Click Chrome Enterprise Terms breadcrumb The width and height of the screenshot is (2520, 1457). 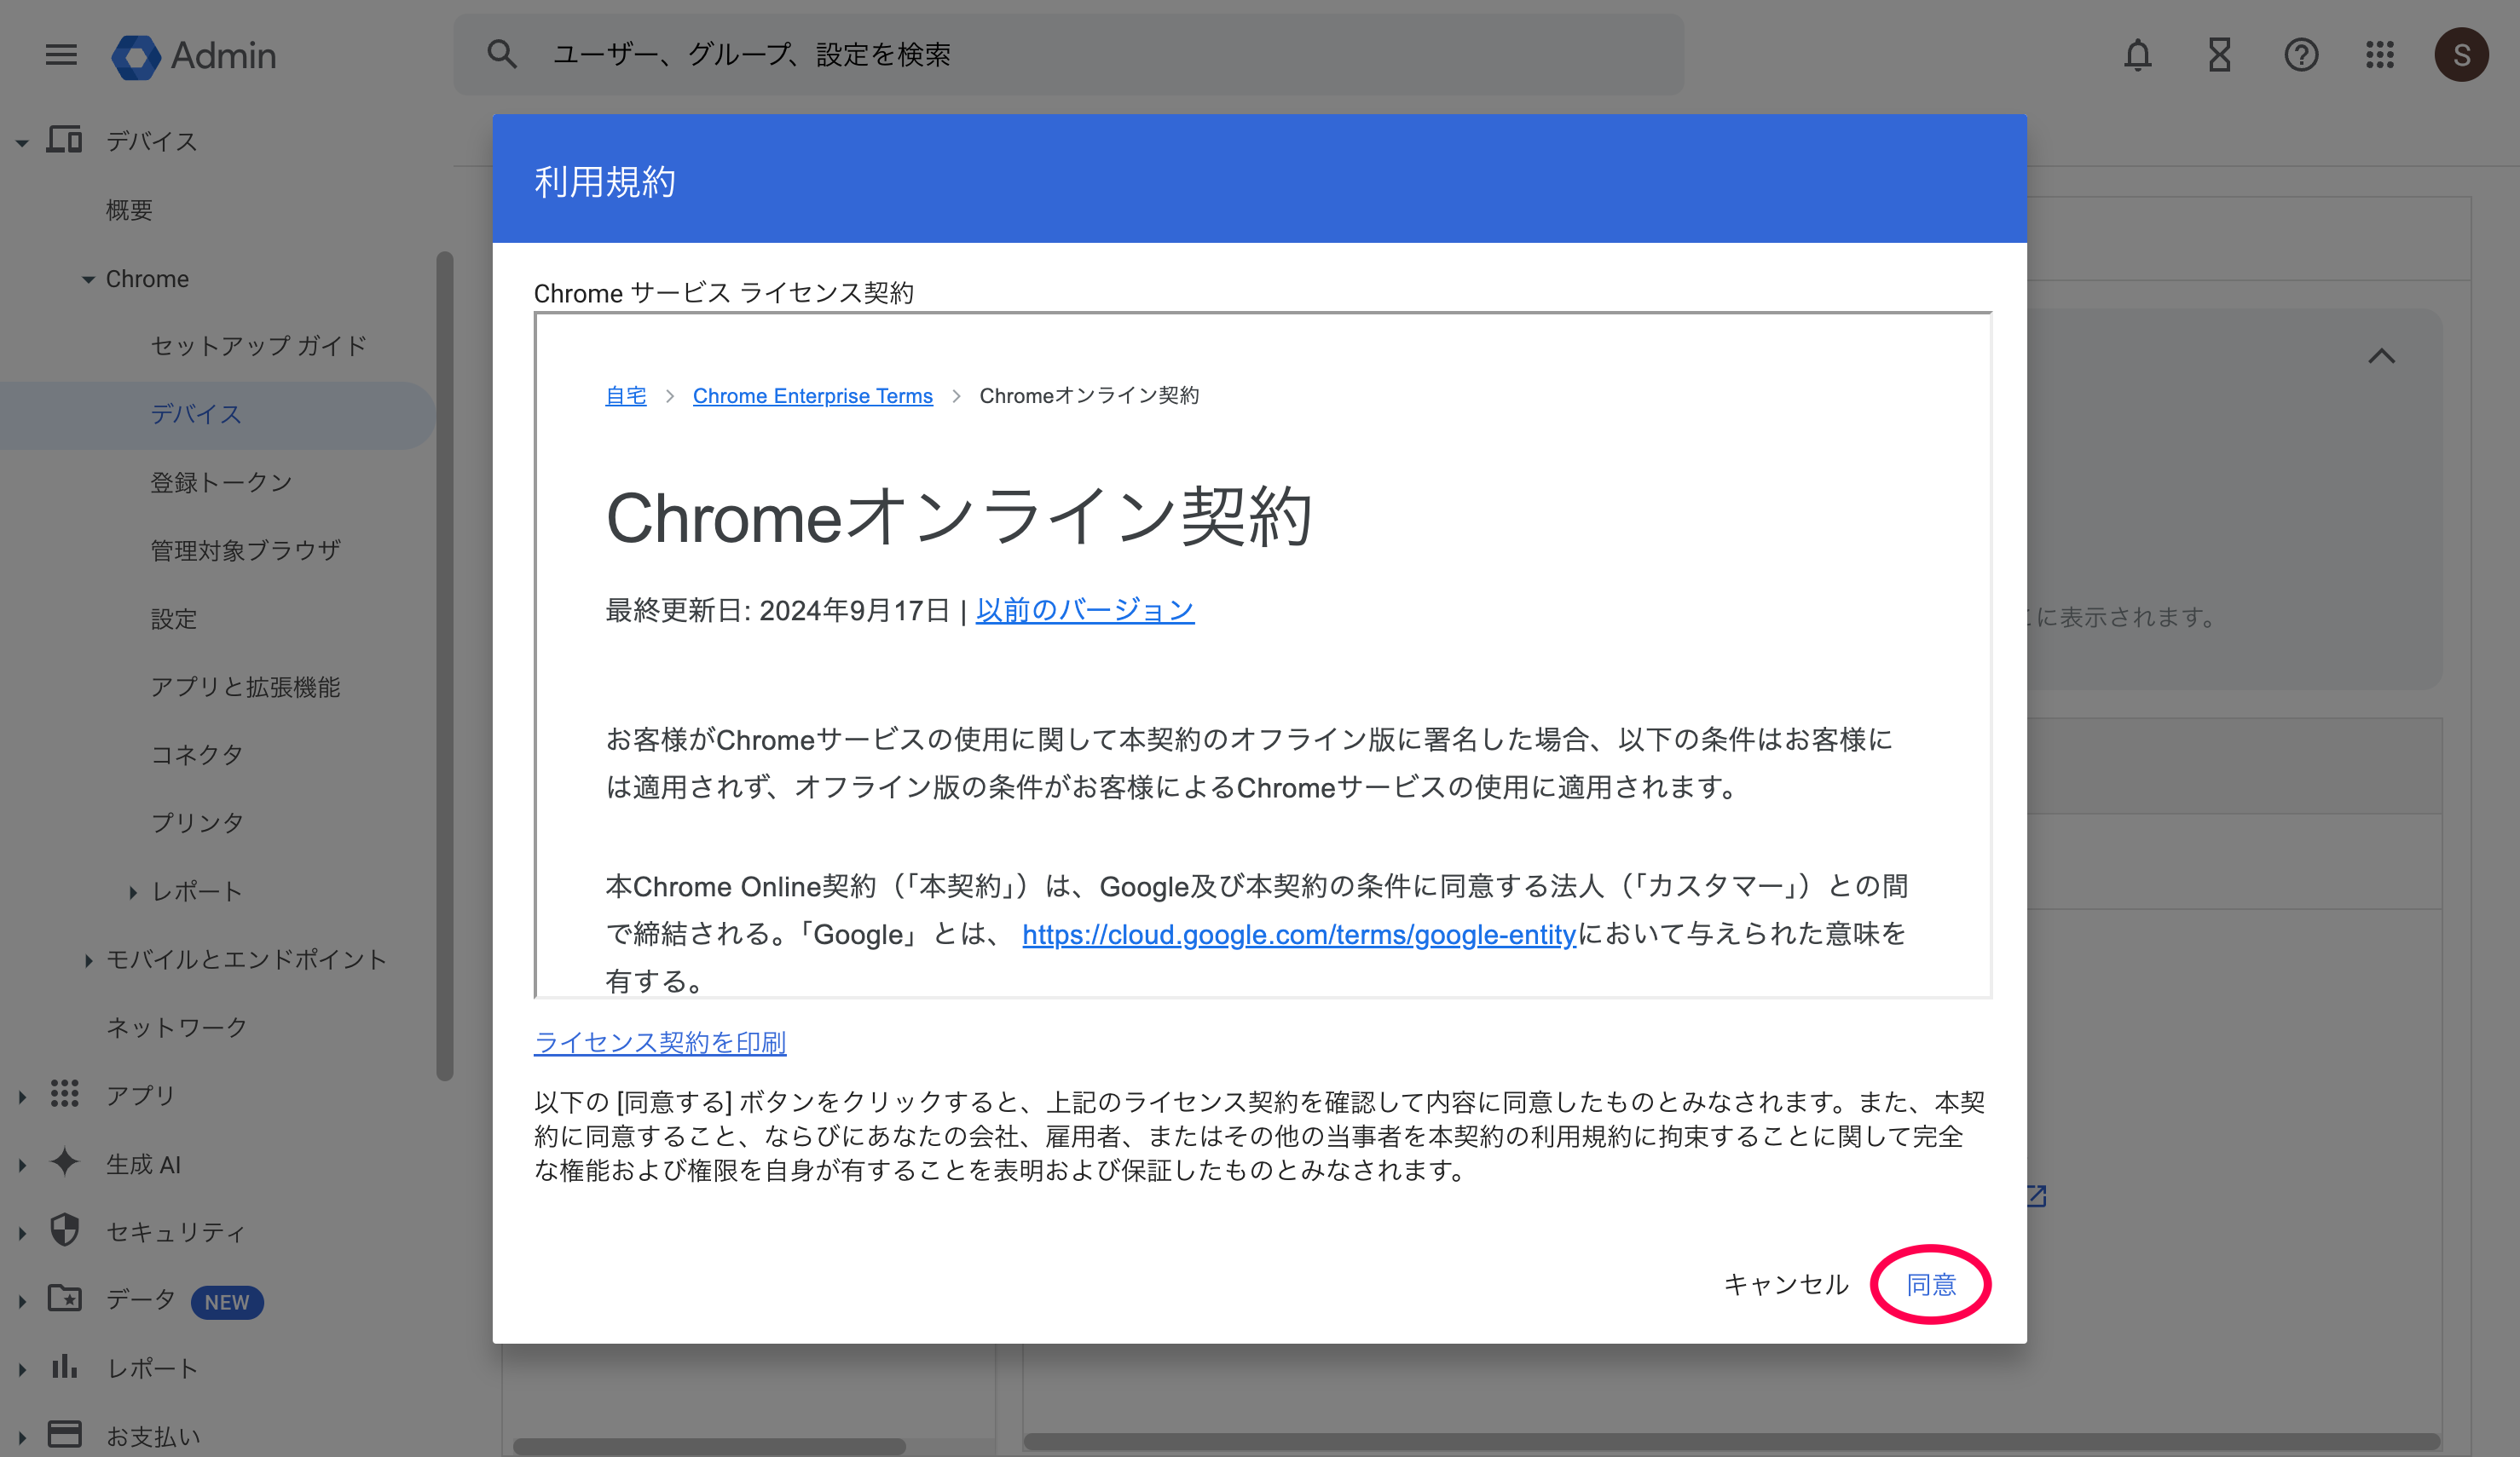[812, 395]
